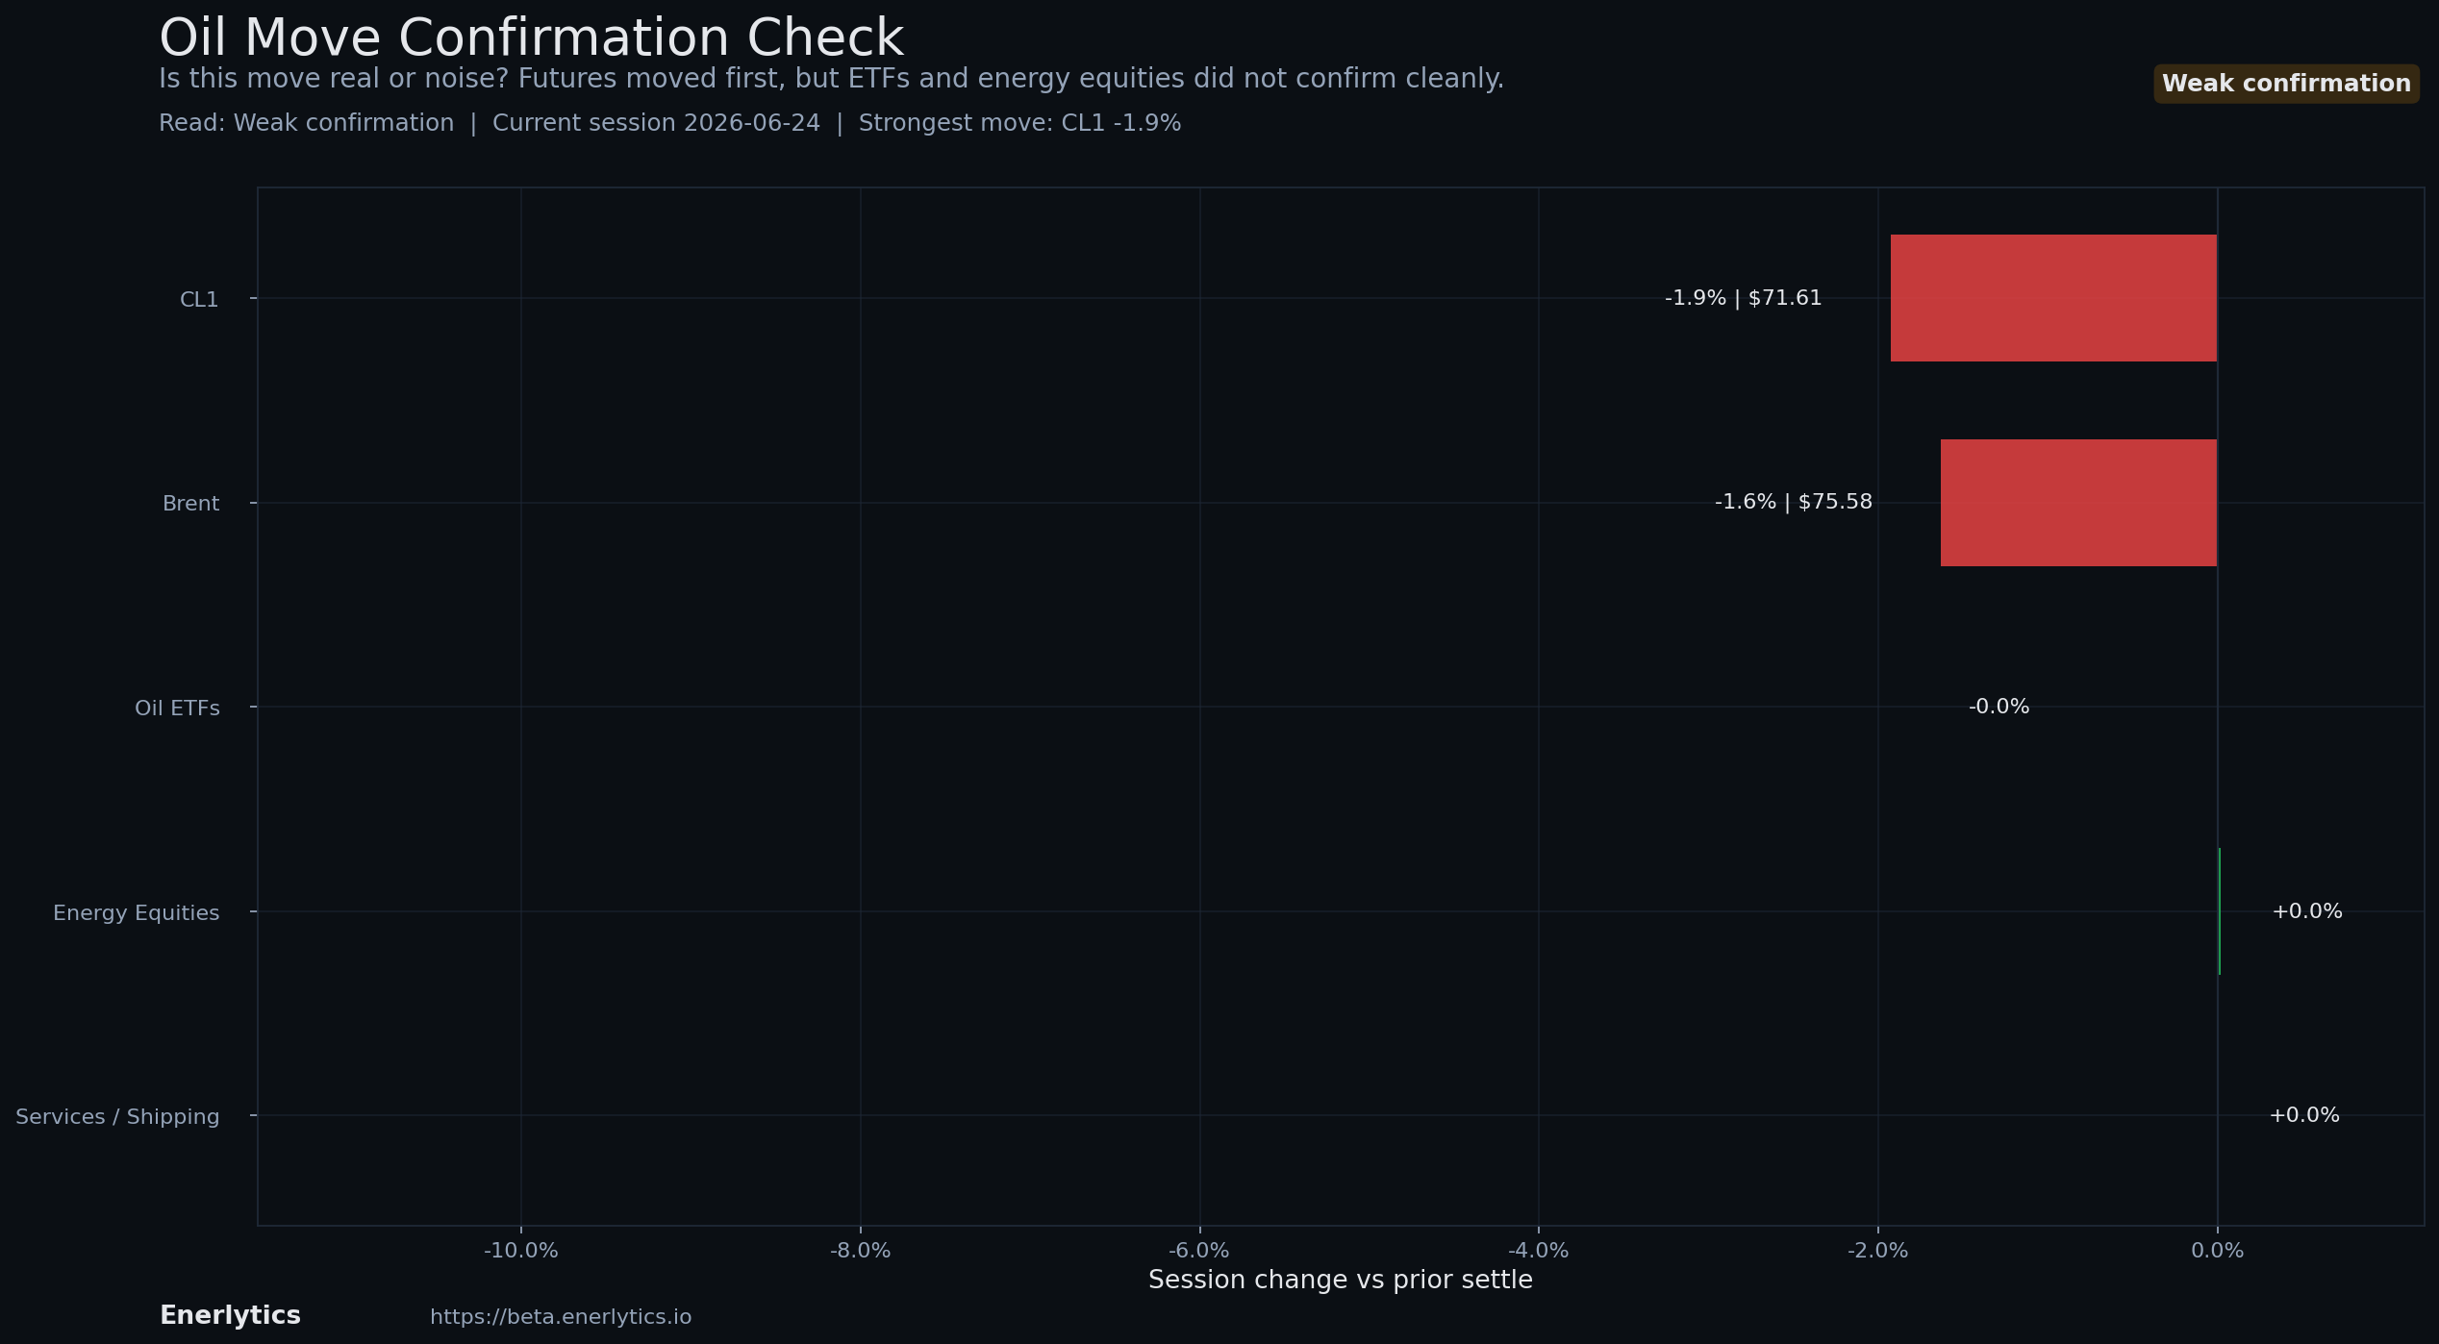Click the Energy Equities green bar
Screen dimensions: 2439x1344
click(x=2219, y=911)
